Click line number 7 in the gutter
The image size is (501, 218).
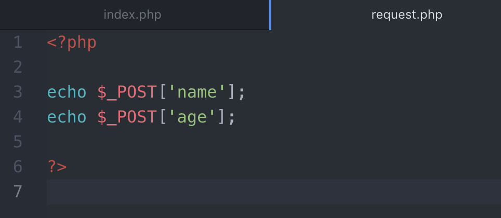[x=18, y=192]
